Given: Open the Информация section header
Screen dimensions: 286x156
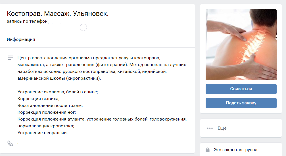Looking at the screenshot, I should [x=21, y=39].
